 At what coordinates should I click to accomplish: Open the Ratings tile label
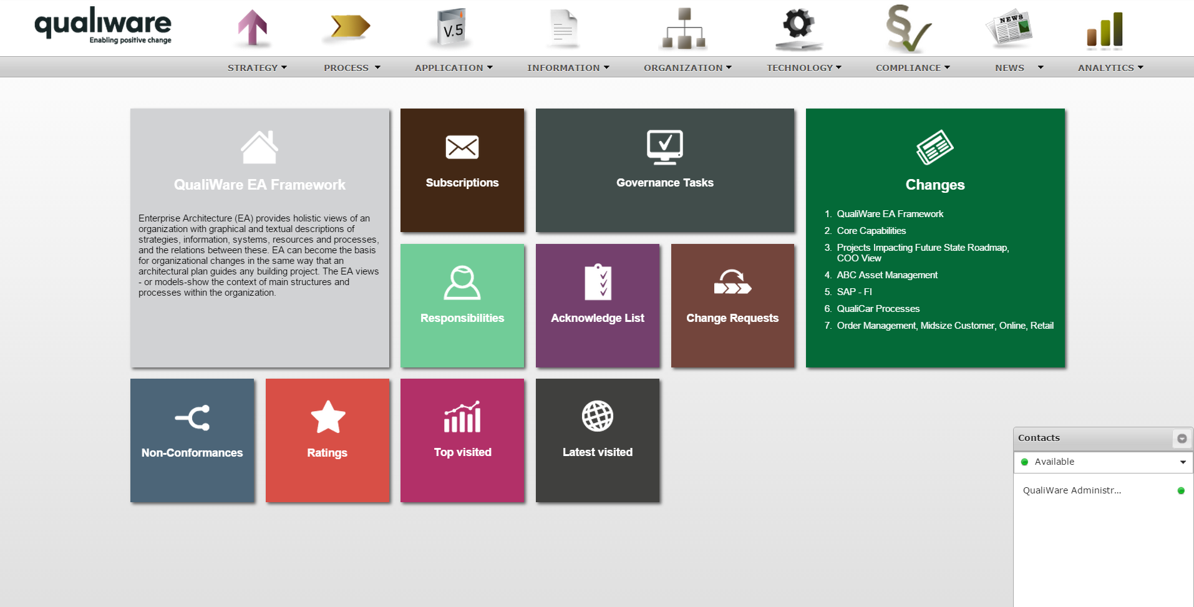click(x=328, y=453)
